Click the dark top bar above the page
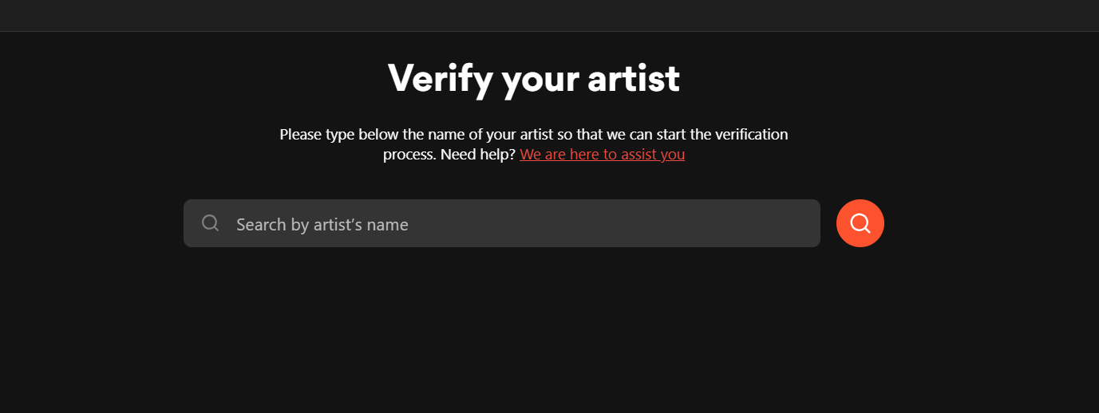Screen dimensions: 1099x413 click(549, 15)
